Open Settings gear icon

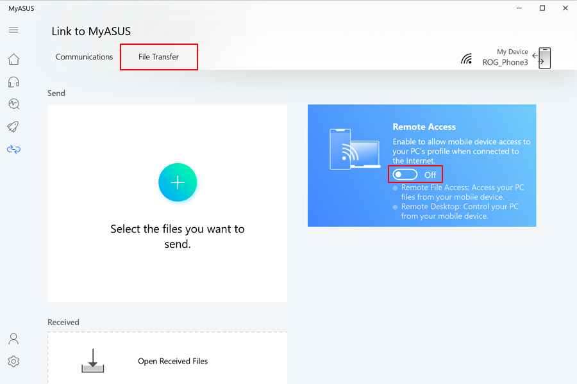(13, 362)
